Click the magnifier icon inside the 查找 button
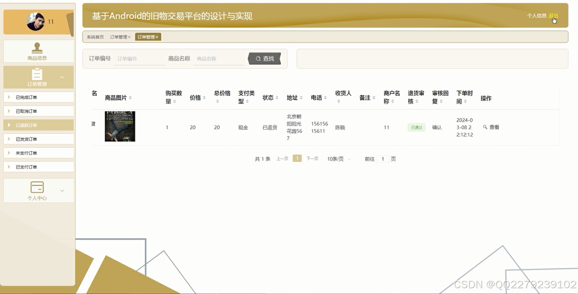The image size is (578, 294). (259, 59)
